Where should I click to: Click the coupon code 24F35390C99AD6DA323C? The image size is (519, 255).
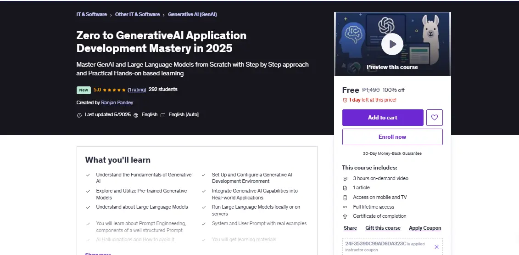point(375,244)
